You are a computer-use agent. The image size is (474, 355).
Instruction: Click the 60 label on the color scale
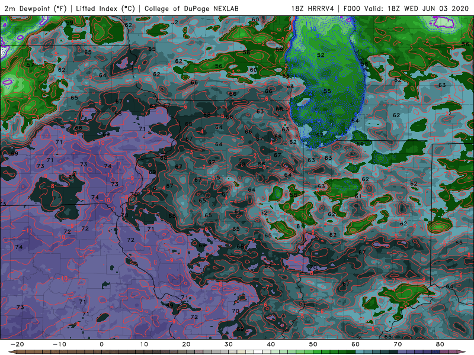click(355, 344)
